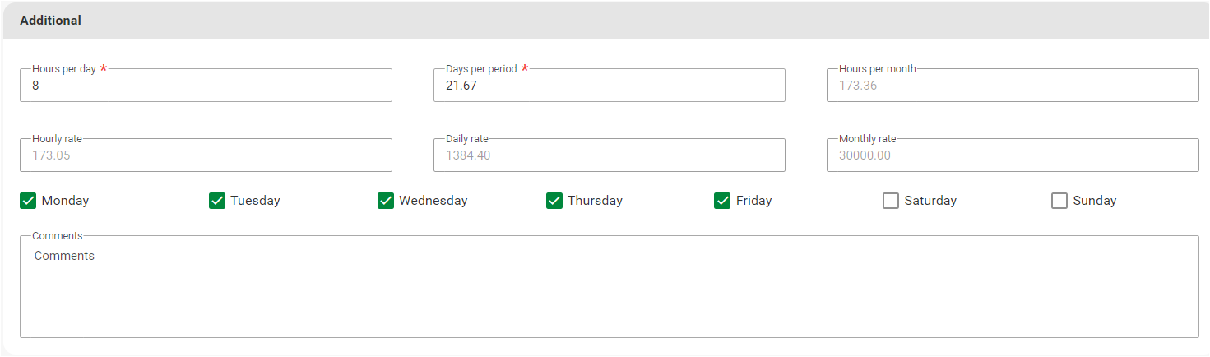The width and height of the screenshot is (1210, 357).
Task: Uncheck the Tuesday checkbox
Action: (x=217, y=201)
